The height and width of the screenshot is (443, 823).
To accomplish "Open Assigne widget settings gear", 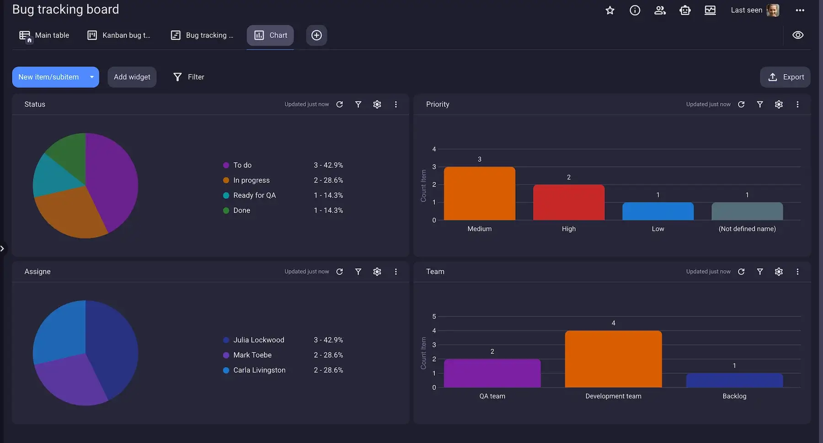I will coord(377,272).
